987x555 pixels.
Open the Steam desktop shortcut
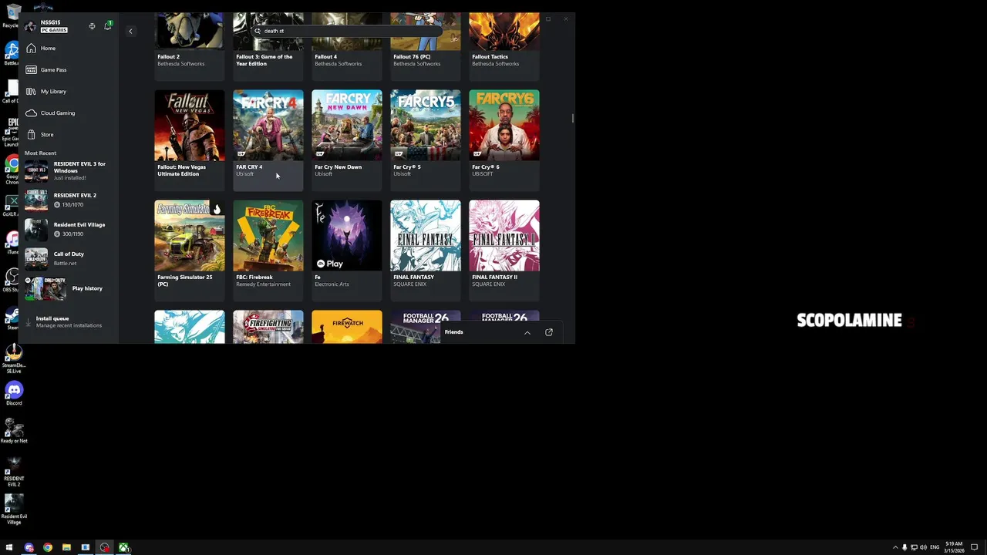(x=12, y=318)
